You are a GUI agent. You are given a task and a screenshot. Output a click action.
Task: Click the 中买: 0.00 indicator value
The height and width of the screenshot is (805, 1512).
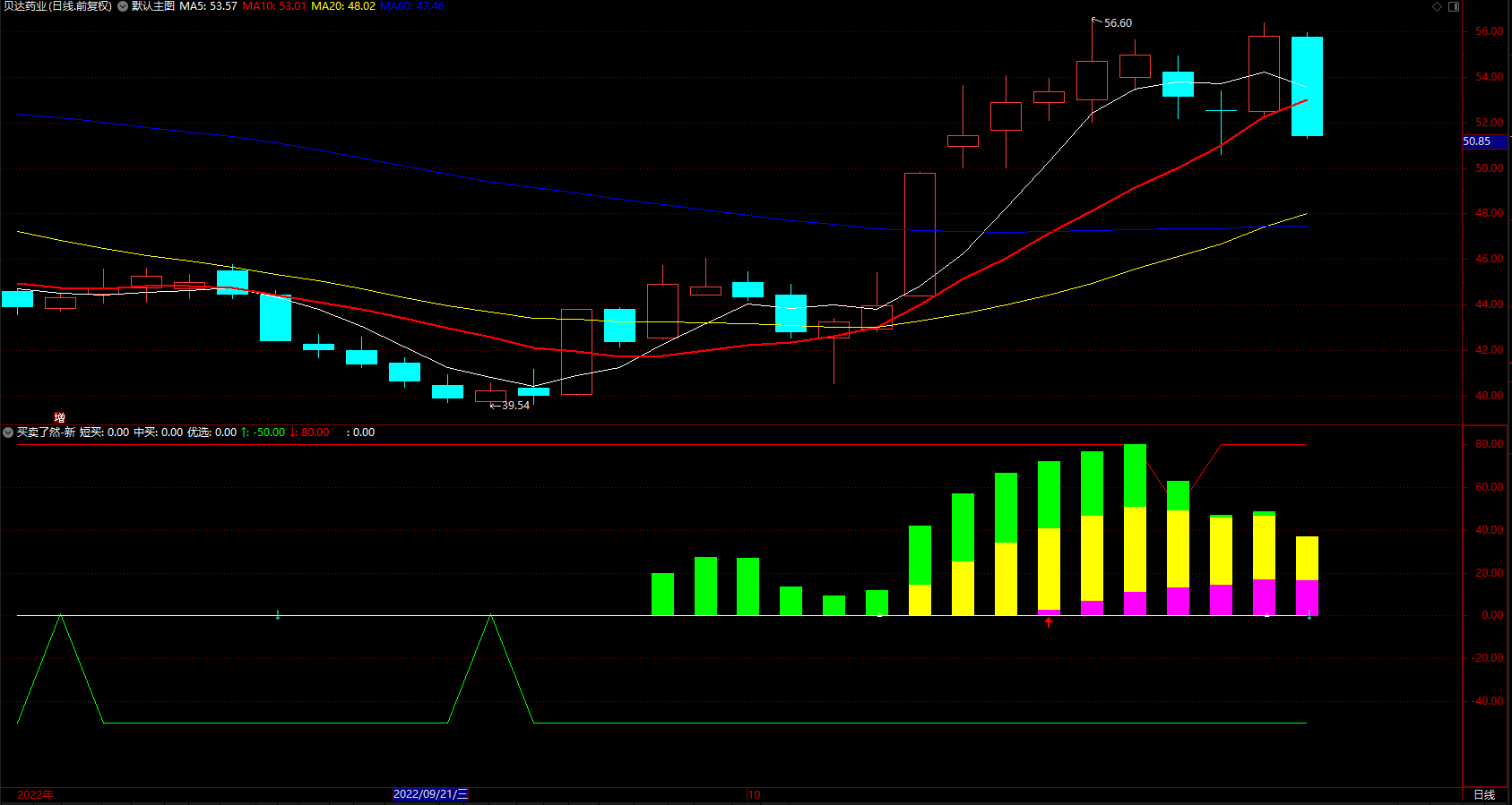tap(158, 432)
